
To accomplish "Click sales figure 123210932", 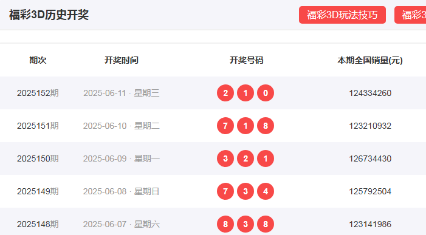I will [x=370, y=126].
